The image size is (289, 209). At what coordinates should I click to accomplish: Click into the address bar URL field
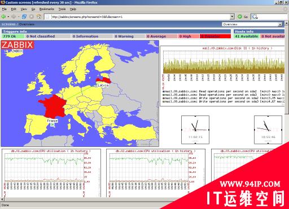139,17
